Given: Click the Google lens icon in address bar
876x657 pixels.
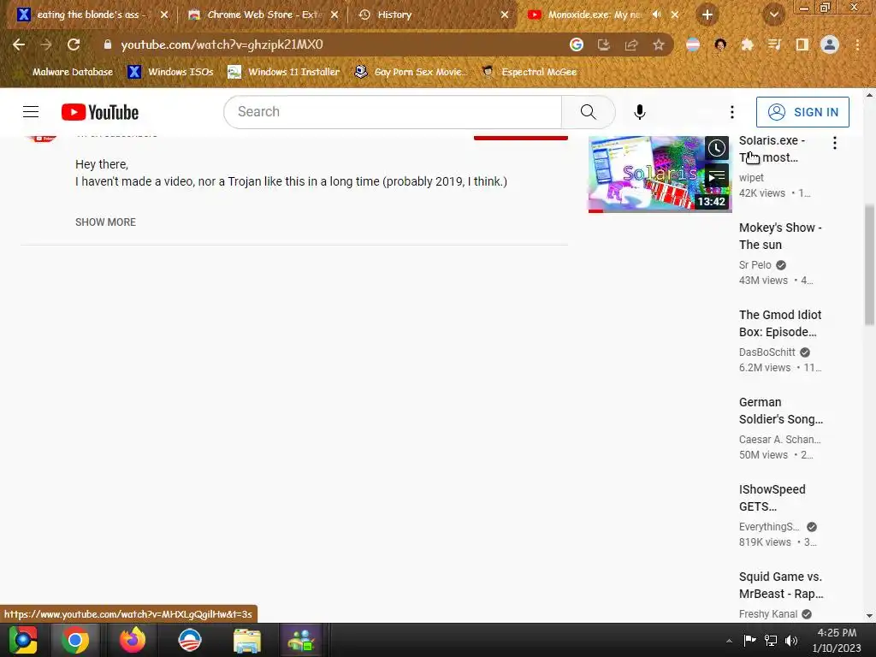Looking at the screenshot, I should [576, 44].
